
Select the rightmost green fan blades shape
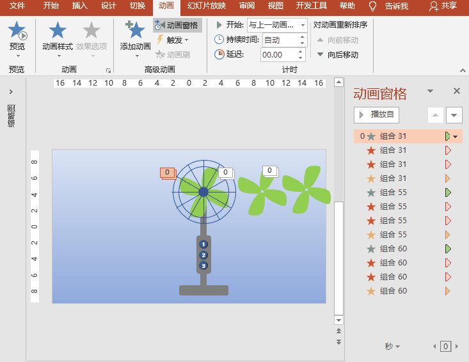click(306, 189)
